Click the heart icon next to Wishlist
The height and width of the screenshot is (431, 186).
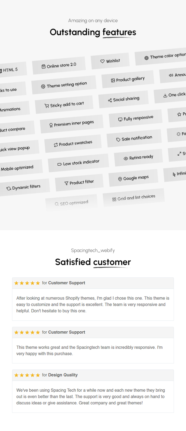(x=102, y=61)
